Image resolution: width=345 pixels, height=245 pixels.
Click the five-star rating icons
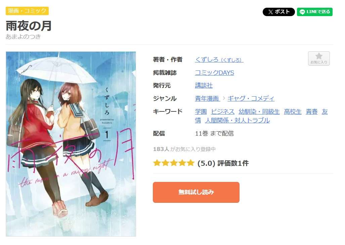[x=174, y=163]
